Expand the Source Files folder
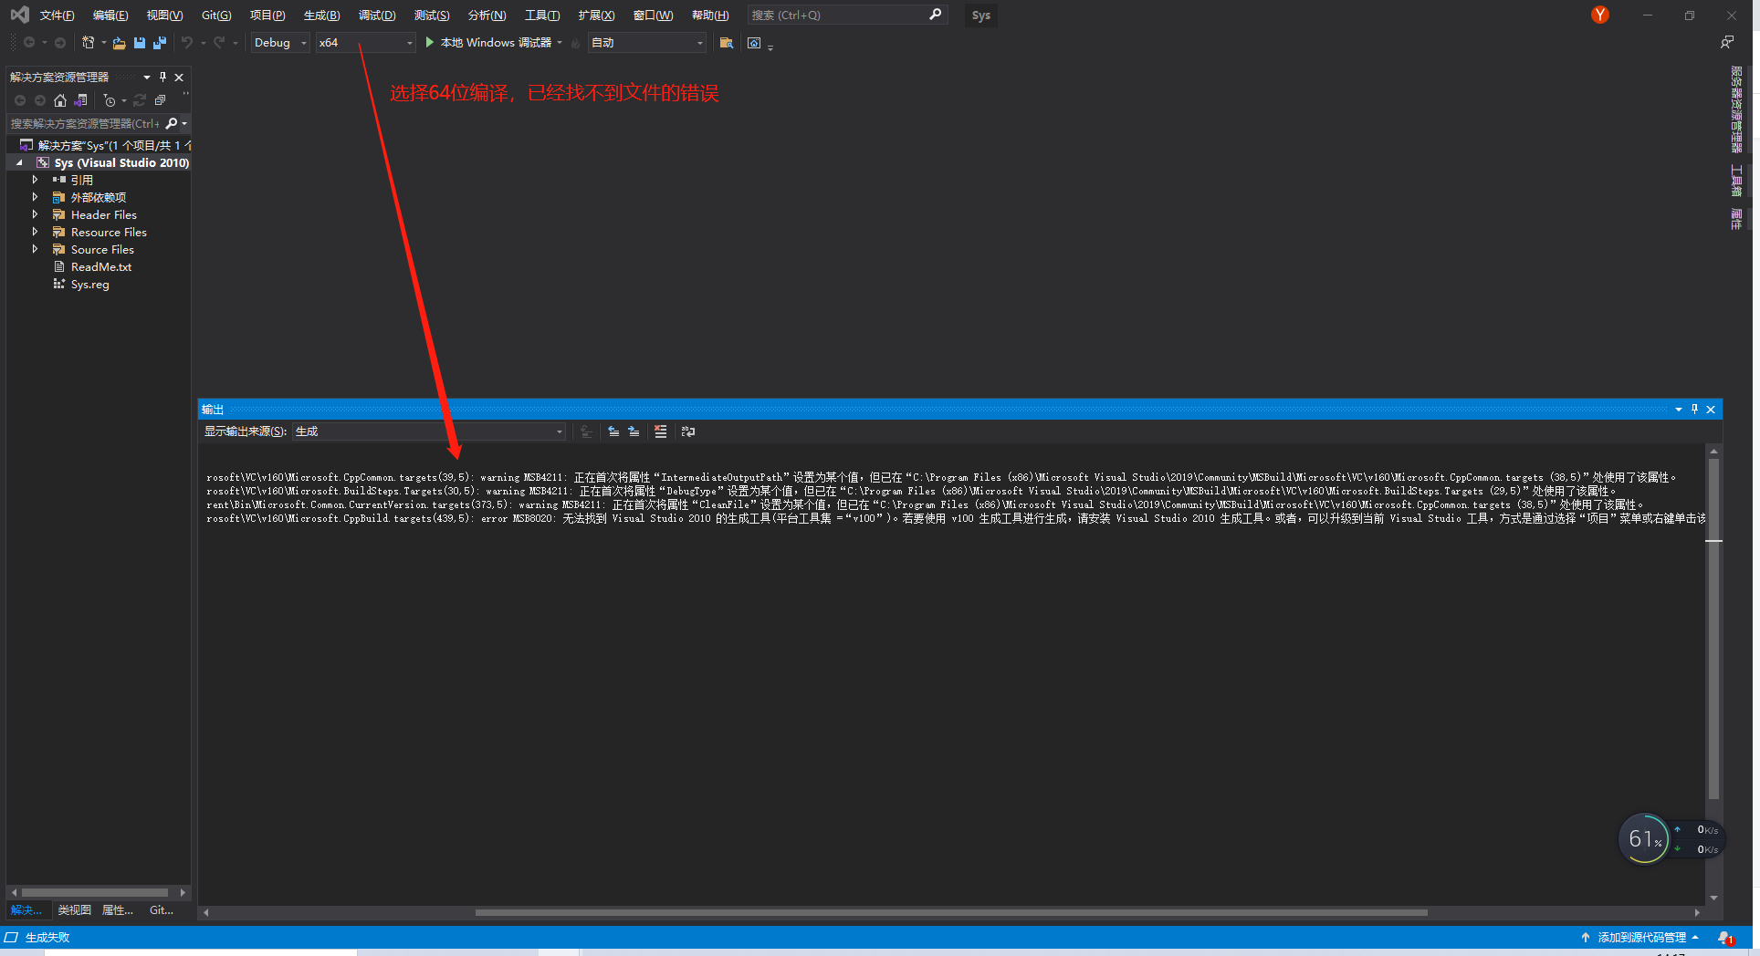 click(x=36, y=249)
